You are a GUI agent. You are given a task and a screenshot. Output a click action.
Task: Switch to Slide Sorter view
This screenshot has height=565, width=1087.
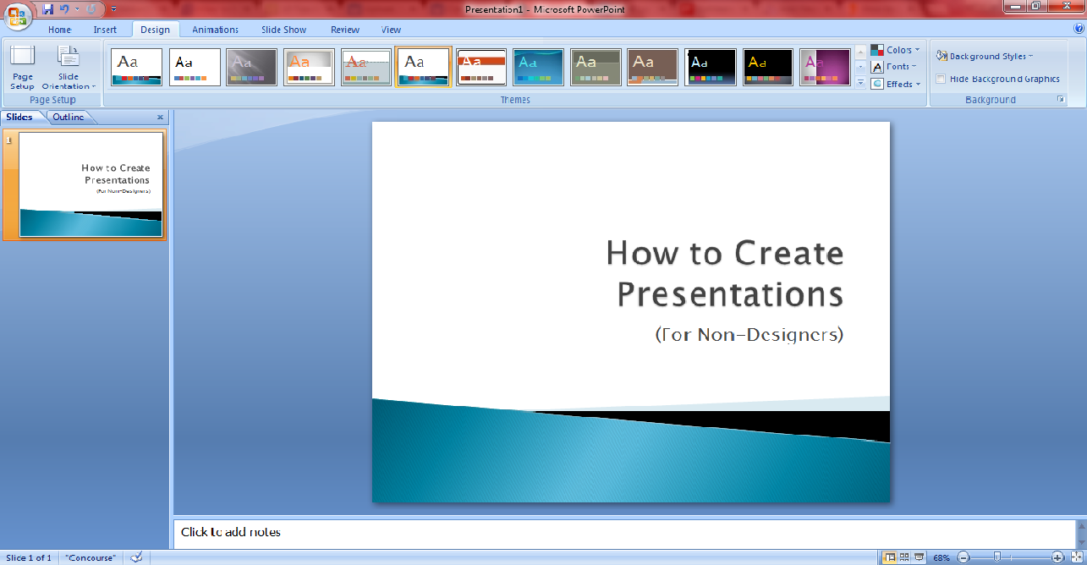pos(904,557)
